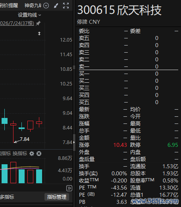
Task: Click the 换手(实) value 0.00%
Action: coord(119,173)
